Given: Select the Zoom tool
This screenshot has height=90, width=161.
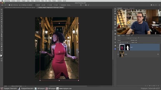Looking at the screenshot, I should (x=2, y=48).
